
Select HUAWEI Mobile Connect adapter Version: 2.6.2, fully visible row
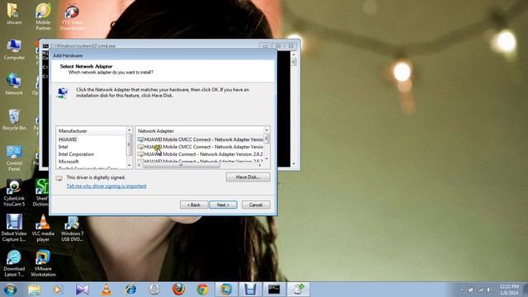[200, 154]
